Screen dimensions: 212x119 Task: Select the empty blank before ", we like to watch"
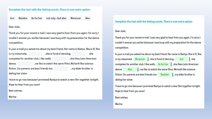click(x=25, y=64)
